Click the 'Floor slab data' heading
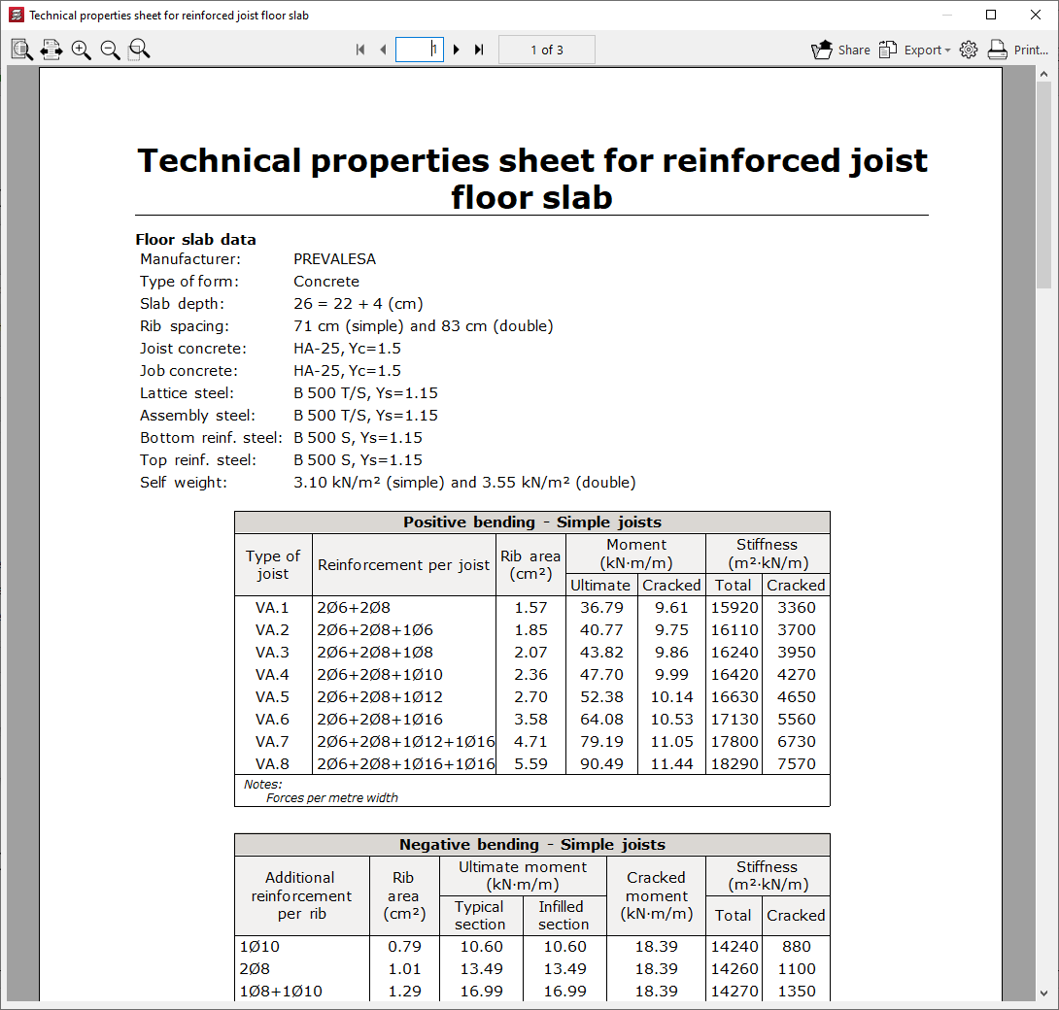Viewport: 1059px width, 1010px height. coord(196,240)
